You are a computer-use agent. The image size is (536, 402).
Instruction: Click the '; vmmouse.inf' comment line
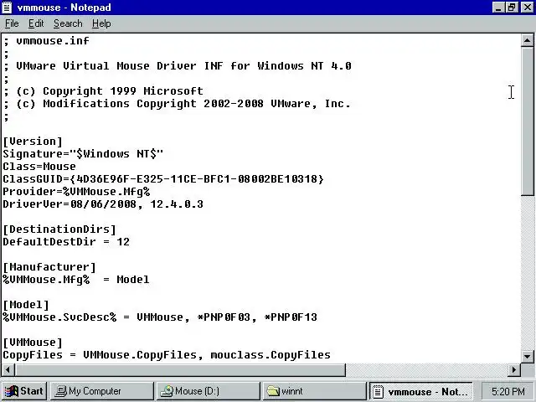click(47, 41)
